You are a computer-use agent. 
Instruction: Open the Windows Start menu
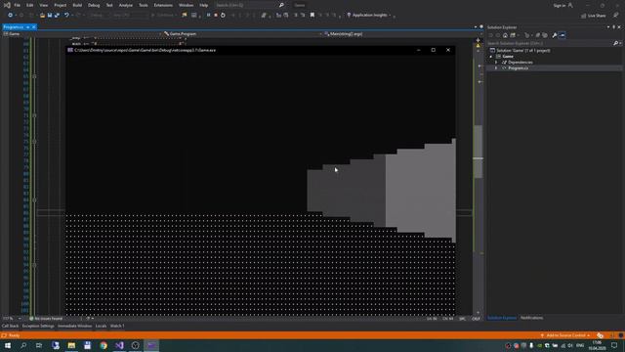pos(8,345)
